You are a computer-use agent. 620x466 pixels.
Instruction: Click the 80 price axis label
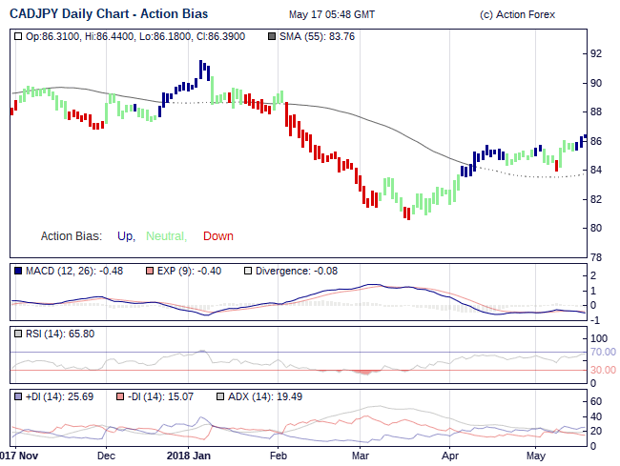596,229
